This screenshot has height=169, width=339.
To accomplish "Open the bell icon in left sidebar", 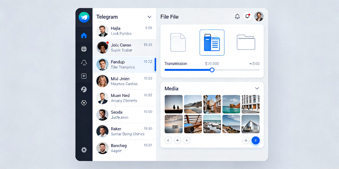I will (84, 63).
